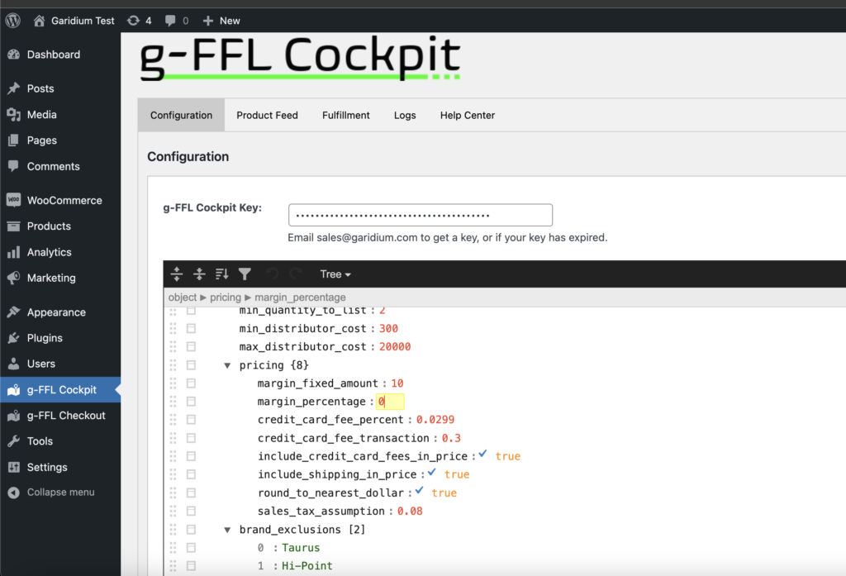The width and height of the screenshot is (846, 576).
Task: Open Plugins menu
Action: (x=45, y=338)
